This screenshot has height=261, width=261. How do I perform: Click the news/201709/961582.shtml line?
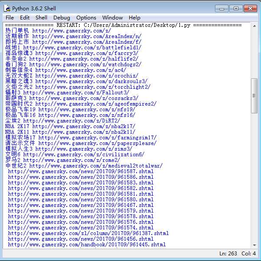coord(81,188)
